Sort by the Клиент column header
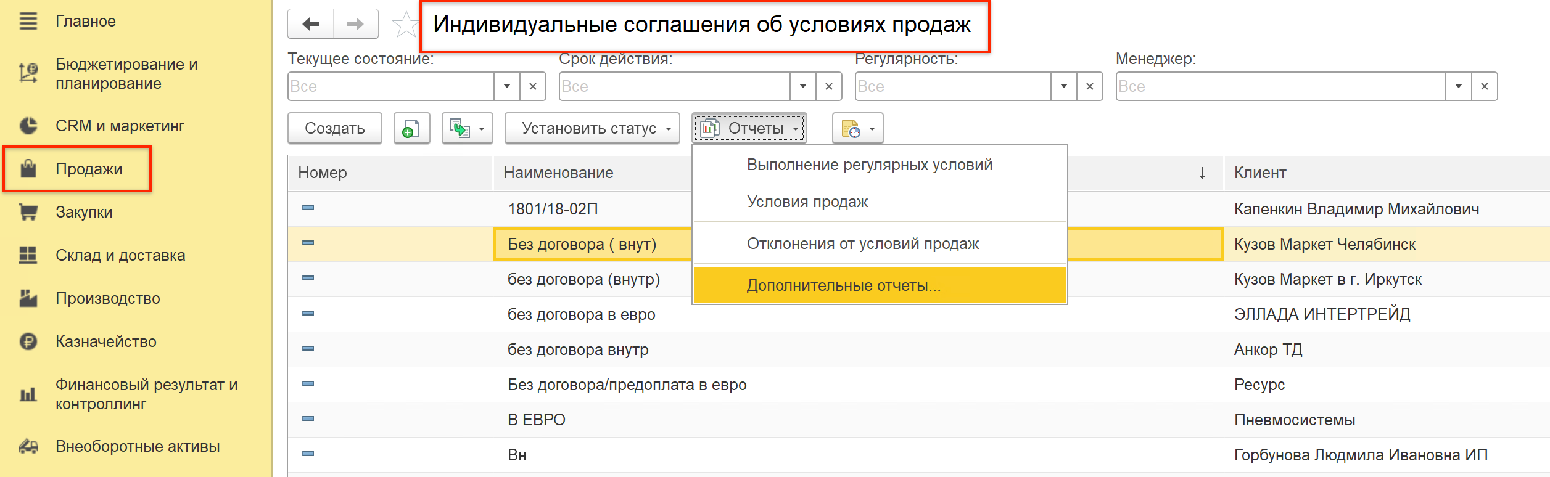 (x=1260, y=173)
